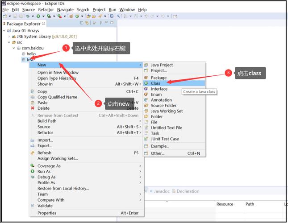Screen dimensions: 288x223
Task: Click Refresh in the context menu
Action: 86,153
